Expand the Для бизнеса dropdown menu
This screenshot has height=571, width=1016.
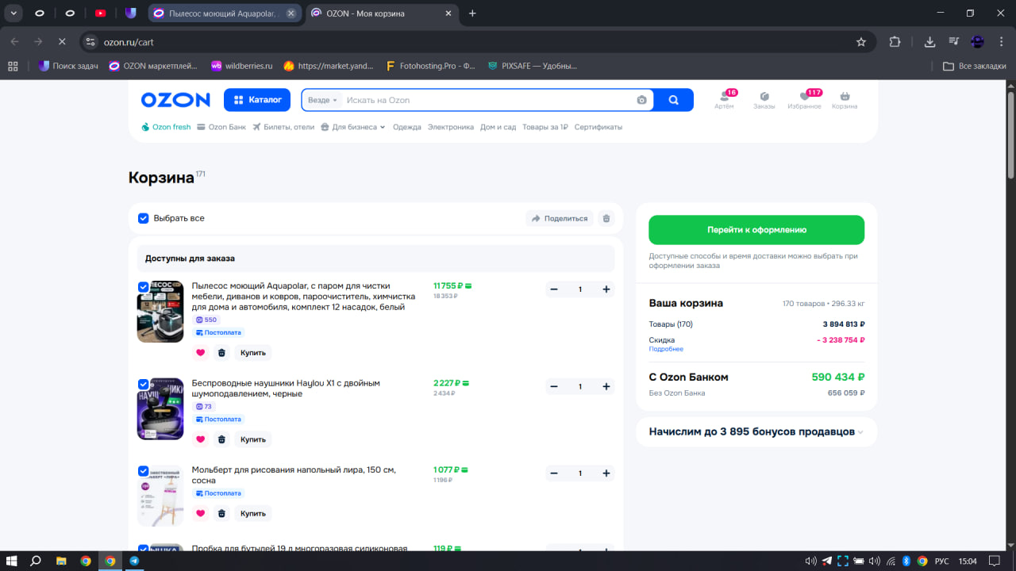pos(353,127)
